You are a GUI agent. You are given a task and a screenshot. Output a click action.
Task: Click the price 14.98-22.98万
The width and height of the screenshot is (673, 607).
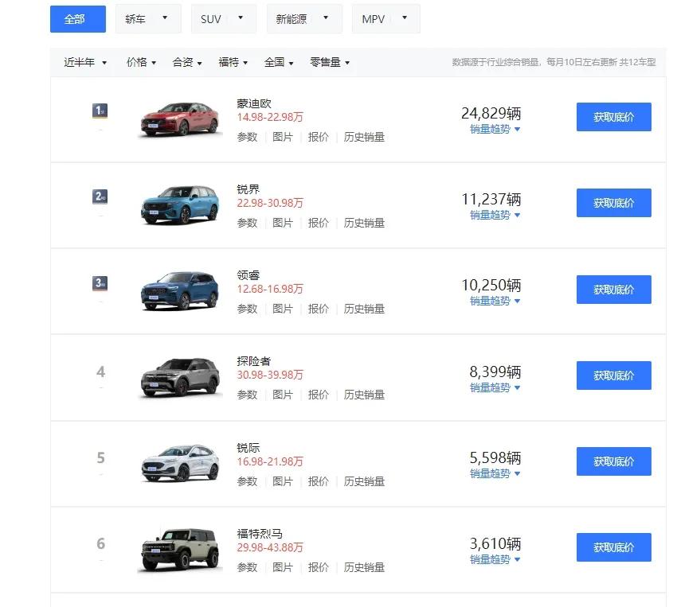click(270, 117)
